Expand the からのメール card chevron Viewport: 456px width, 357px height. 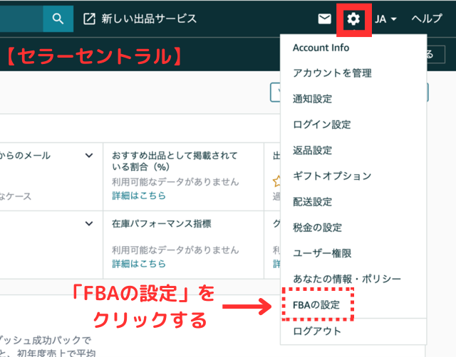(x=89, y=156)
